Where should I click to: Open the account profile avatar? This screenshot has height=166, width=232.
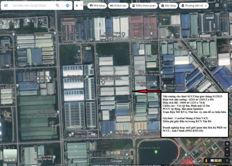point(226,6)
